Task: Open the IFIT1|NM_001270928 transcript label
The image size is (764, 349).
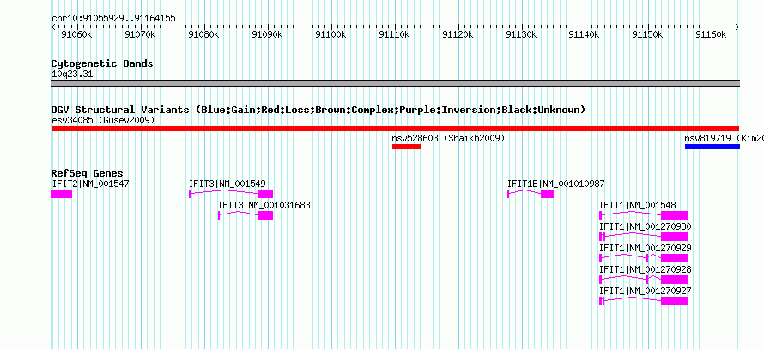Action: [646, 269]
